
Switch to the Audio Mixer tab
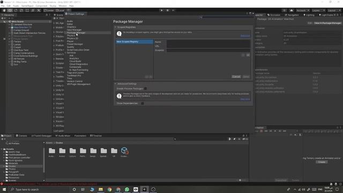63,136
